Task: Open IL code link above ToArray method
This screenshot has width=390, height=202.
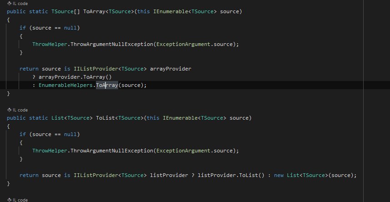Action: (x=17, y=4)
